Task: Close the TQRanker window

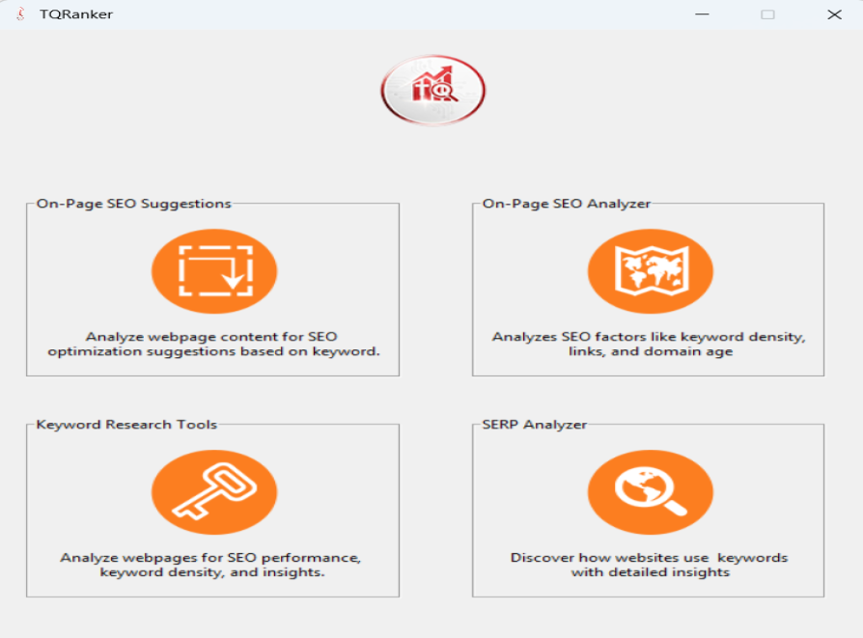Action: 834,14
